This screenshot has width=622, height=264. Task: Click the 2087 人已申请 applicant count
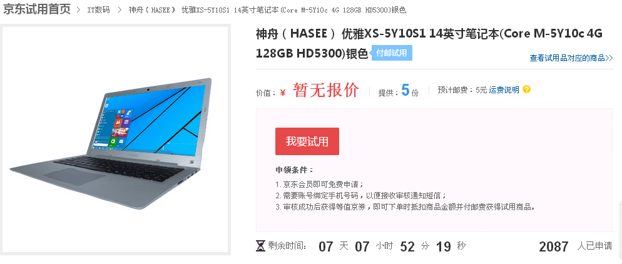coord(576,246)
